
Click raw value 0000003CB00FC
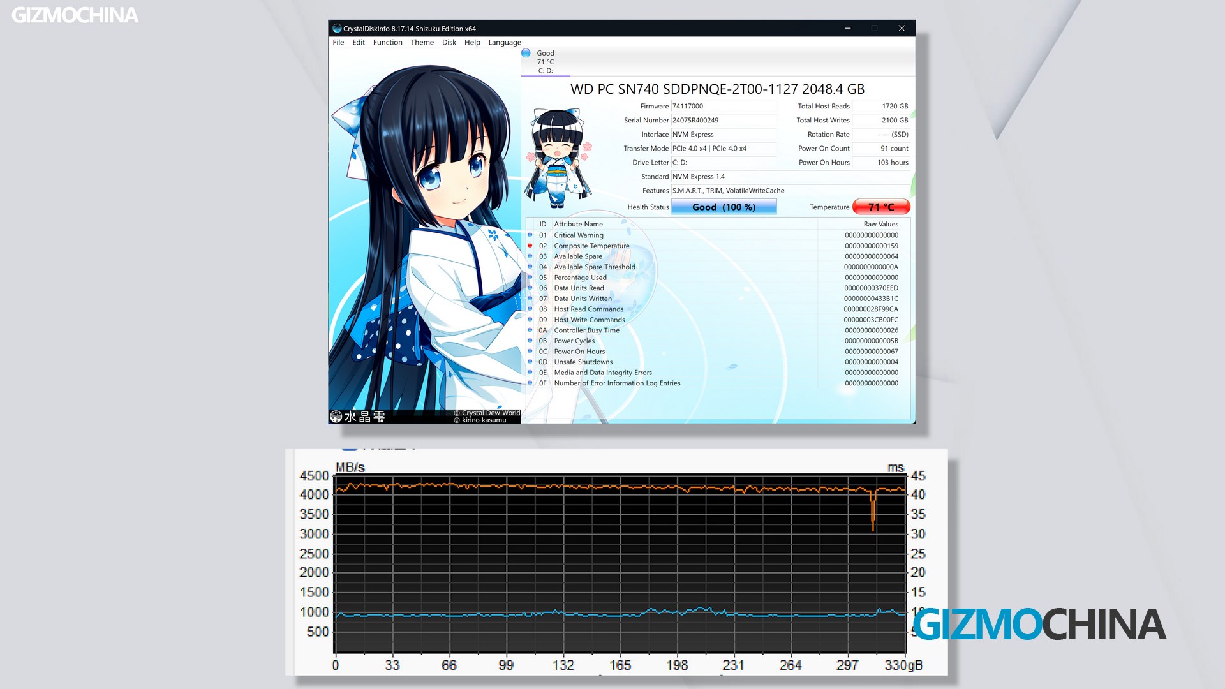tap(870, 320)
